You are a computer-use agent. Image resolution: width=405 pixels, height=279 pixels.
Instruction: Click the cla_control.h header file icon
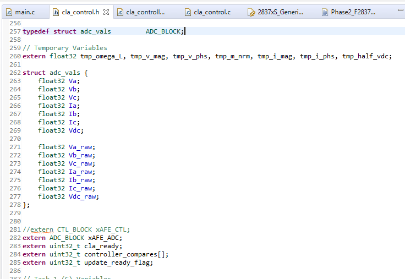[x=56, y=12]
